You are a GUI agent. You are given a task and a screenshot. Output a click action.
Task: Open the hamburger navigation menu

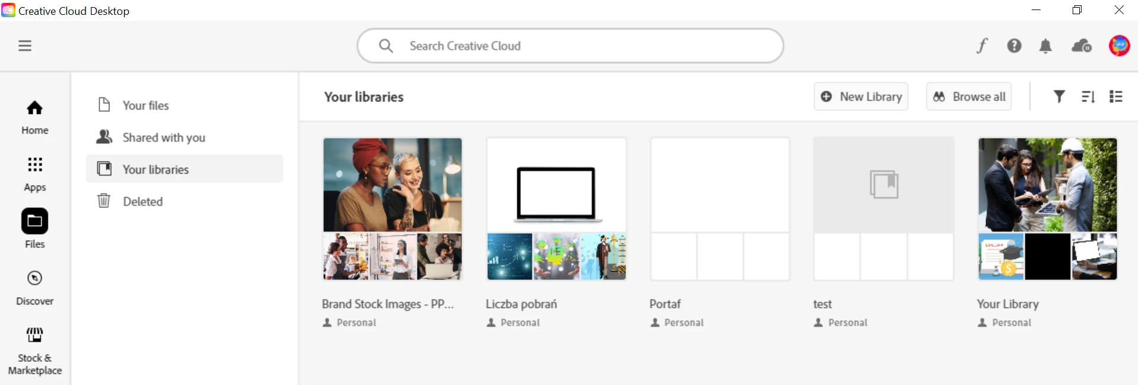(25, 46)
